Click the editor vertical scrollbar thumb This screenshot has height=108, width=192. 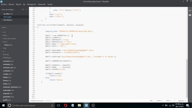coord(187,78)
